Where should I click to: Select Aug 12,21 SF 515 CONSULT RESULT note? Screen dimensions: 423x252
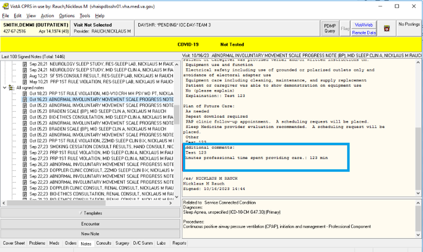pos(101,76)
